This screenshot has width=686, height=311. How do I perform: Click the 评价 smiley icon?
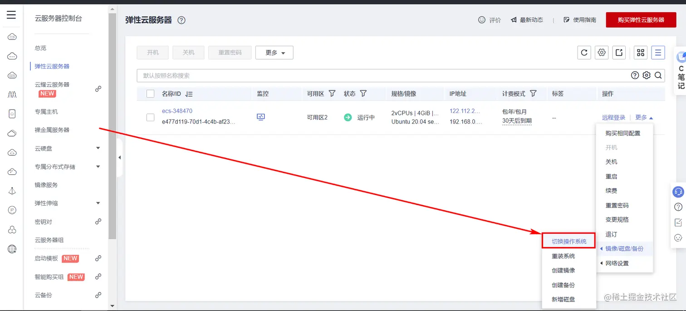pos(482,20)
